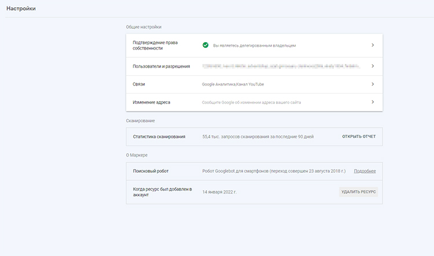Click the Настройки page heading
This screenshot has height=256, width=434.
tap(21, 8)
